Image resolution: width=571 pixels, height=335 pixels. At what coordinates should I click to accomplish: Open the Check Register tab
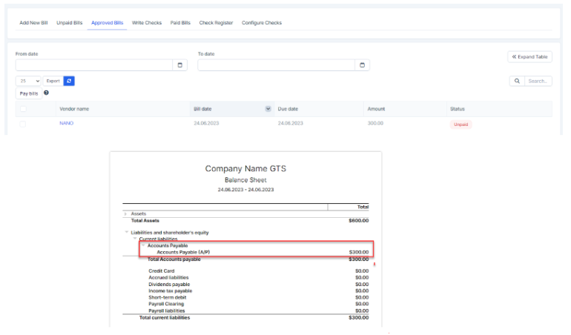coord(216,22)
